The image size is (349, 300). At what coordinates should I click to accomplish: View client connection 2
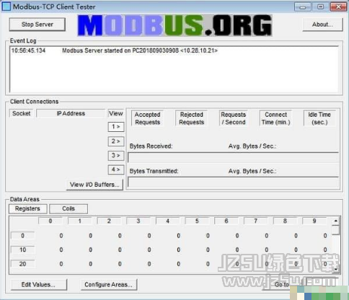(116, 141)
